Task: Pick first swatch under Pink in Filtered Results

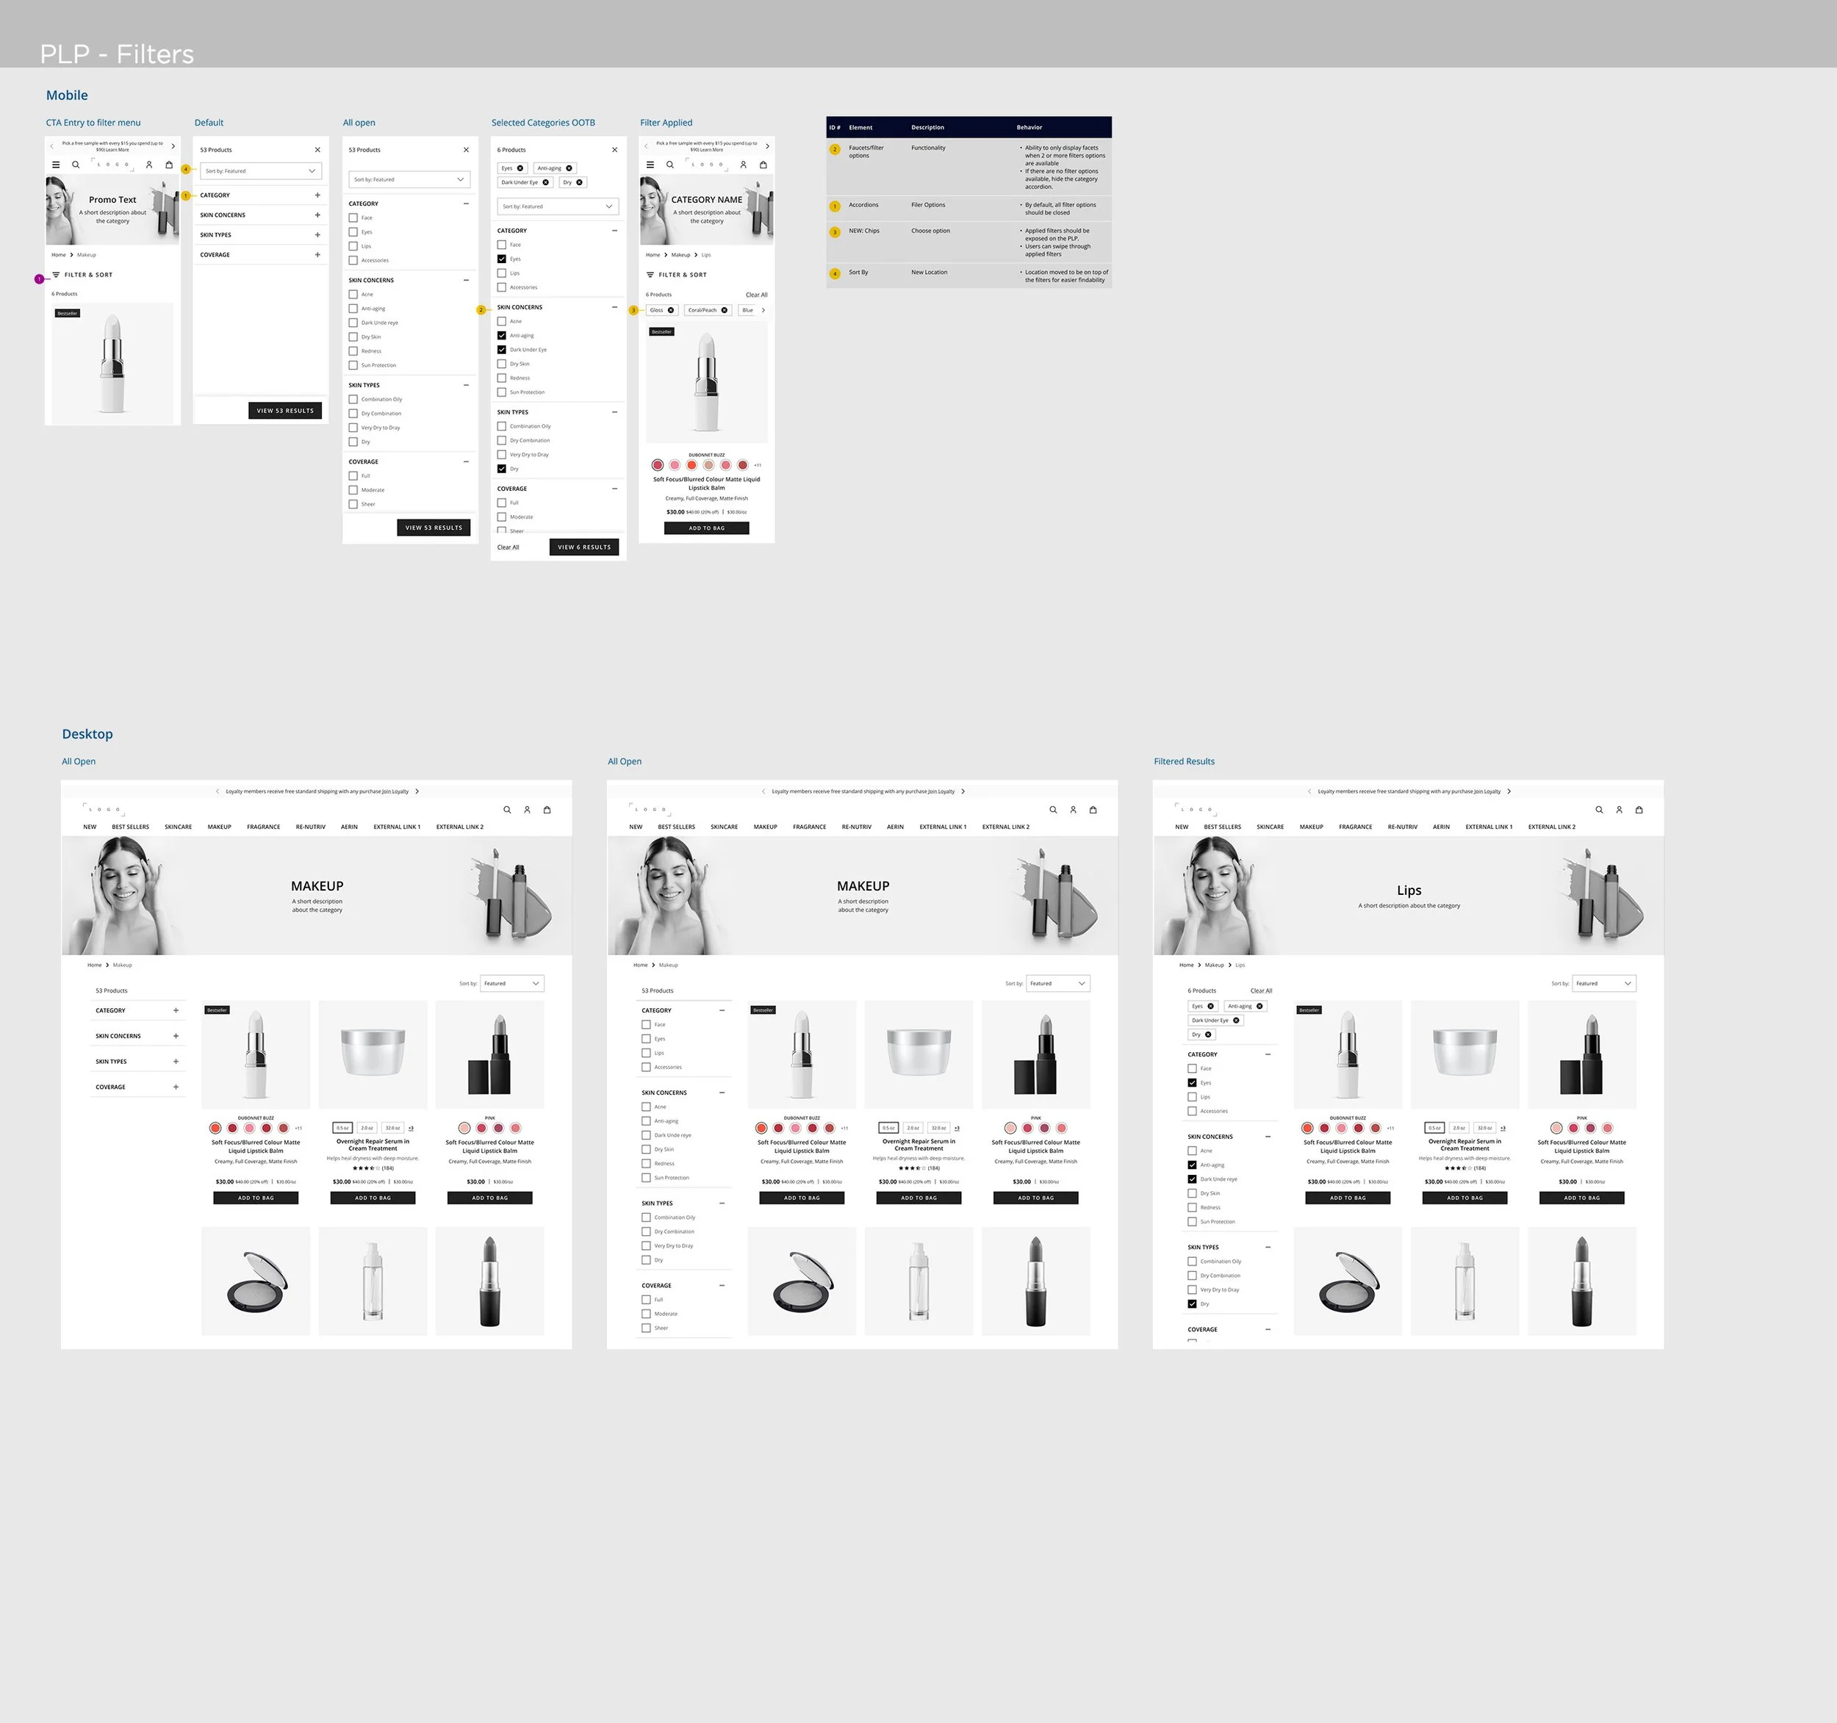Action: tap(1556, 1128)
